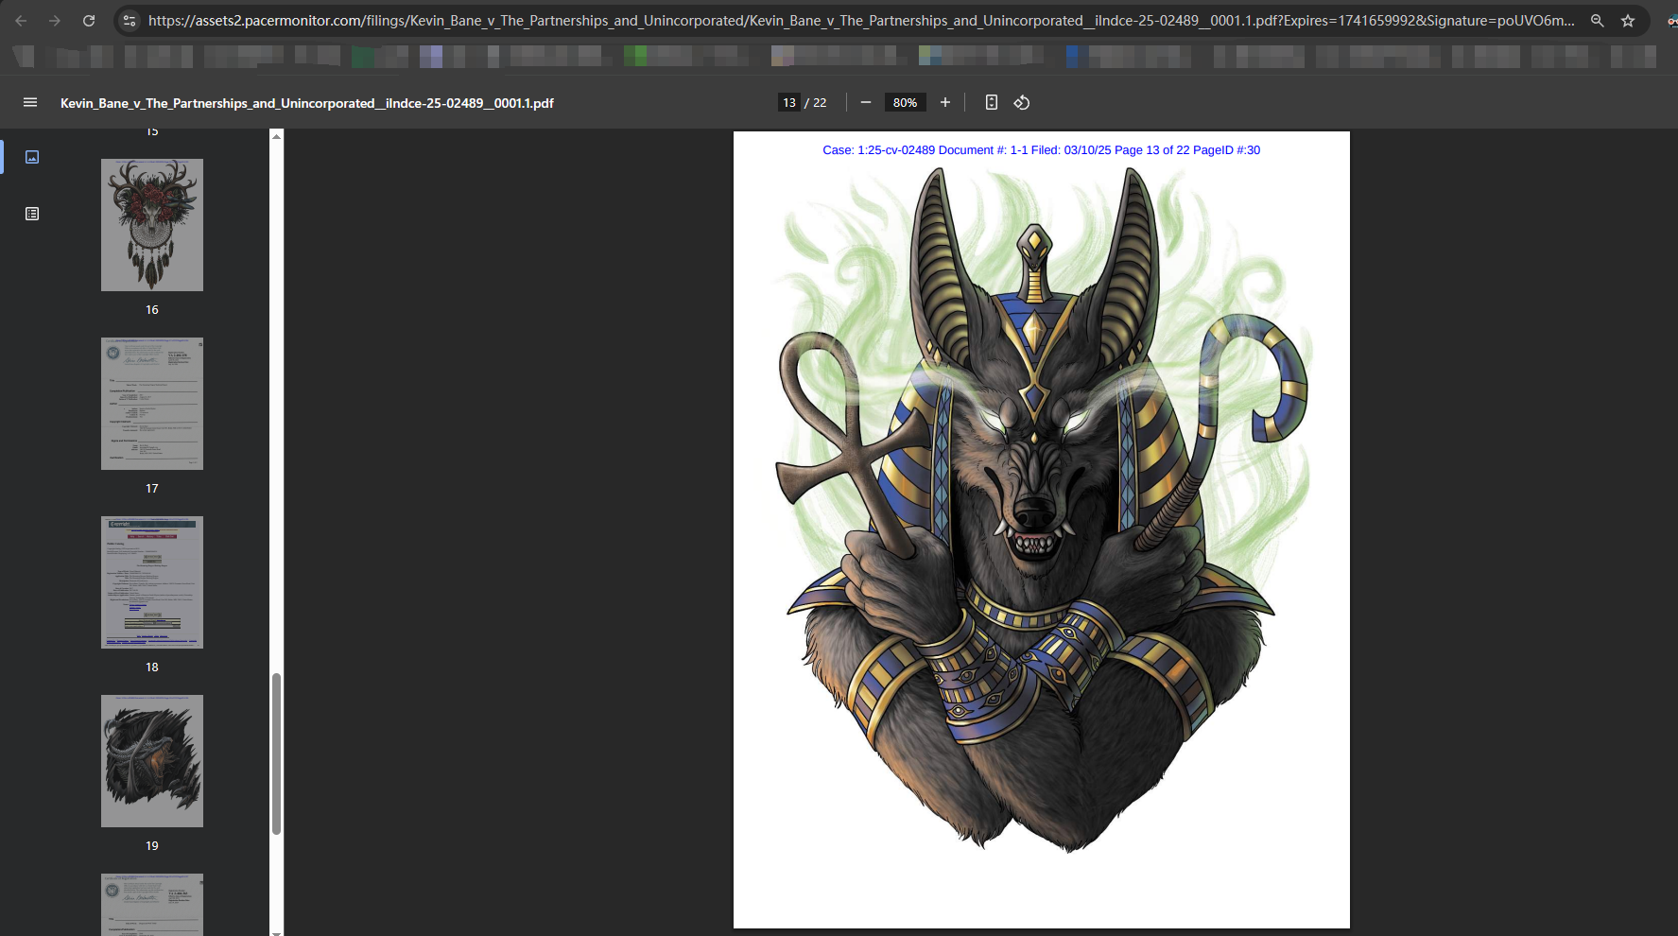Click the thumbnail sidebar scrollbar handle

pos(276,754)
